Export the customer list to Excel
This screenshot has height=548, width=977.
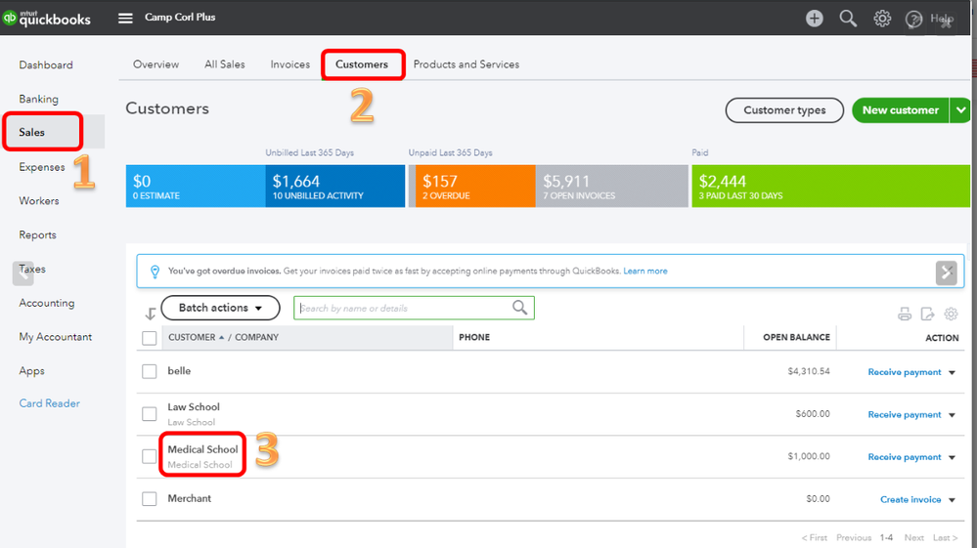click(x=927, y=314)
